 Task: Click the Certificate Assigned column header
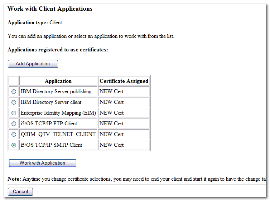[x=124, y=81]
